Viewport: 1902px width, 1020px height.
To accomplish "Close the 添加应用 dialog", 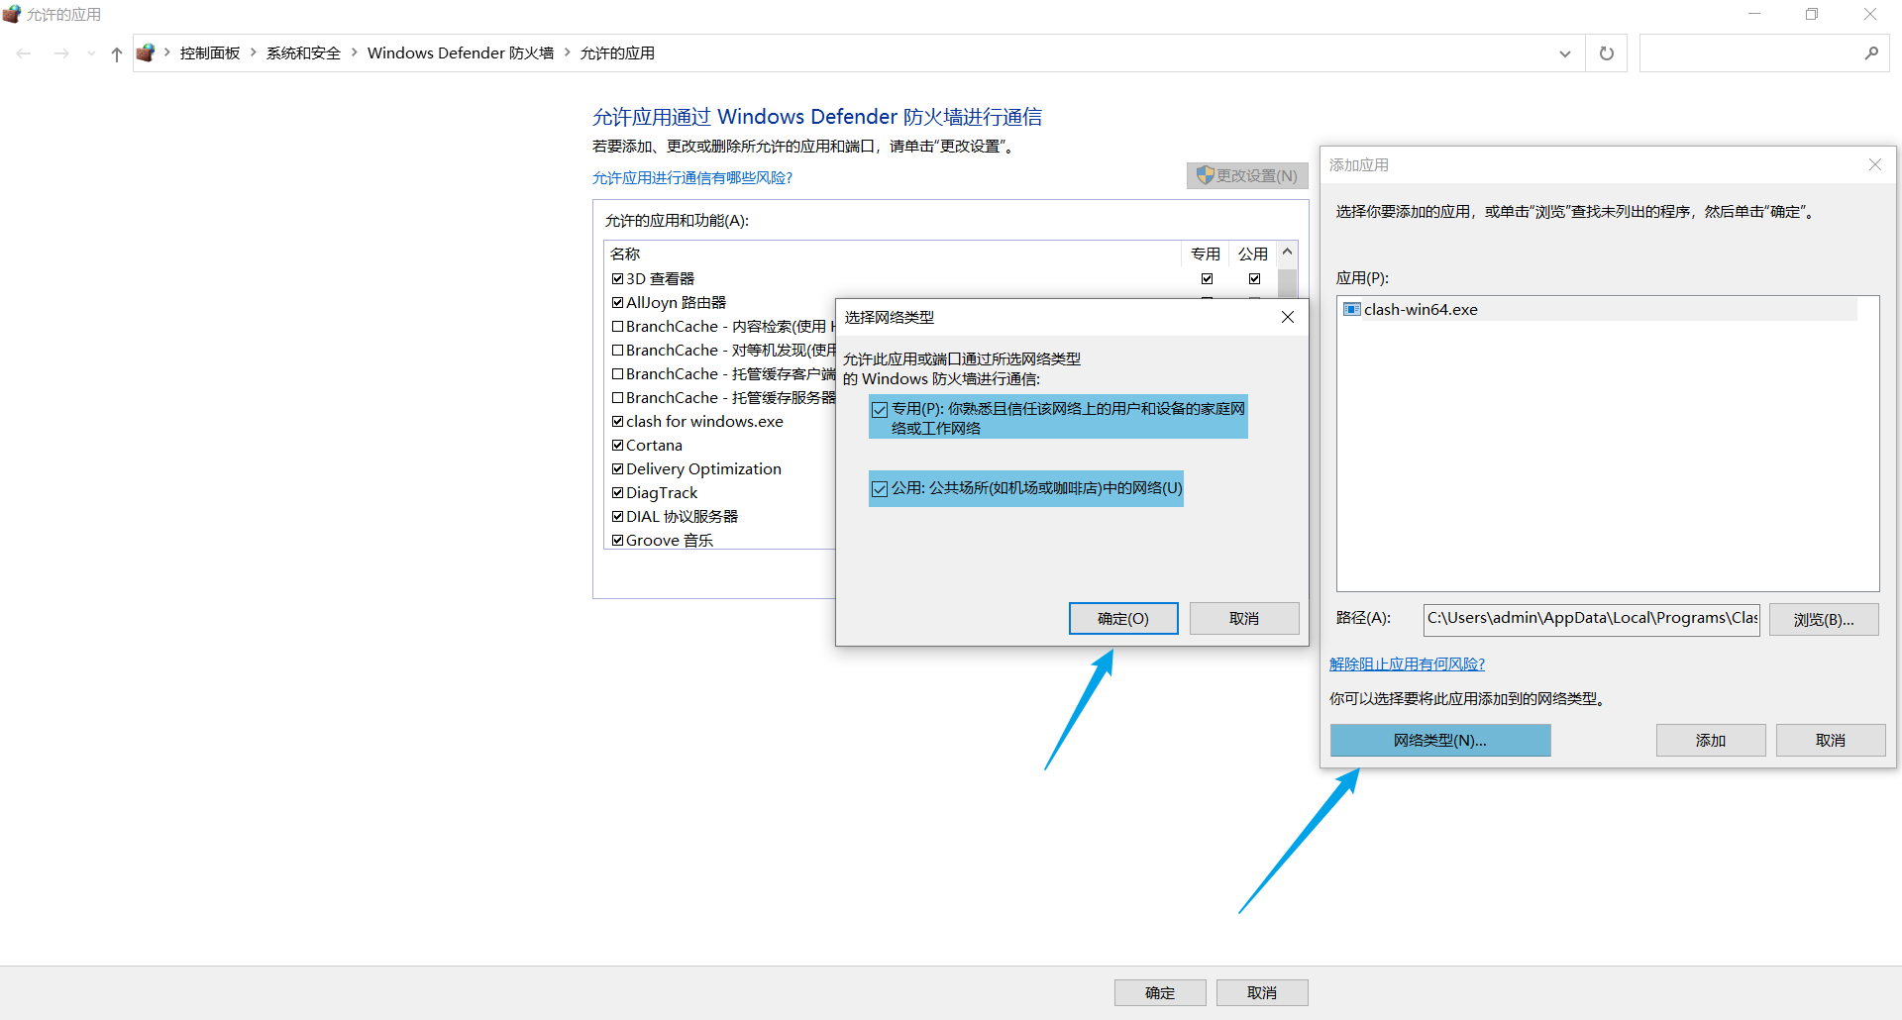I will pos(1875,165).
